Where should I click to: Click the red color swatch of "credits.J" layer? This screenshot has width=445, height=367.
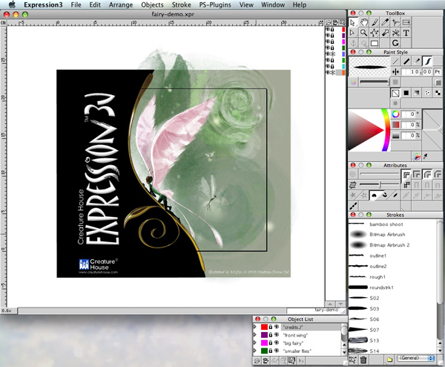264,327
